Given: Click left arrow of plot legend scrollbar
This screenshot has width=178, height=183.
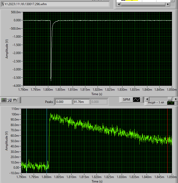Looking at the screenshot, I should pos(147,99).
